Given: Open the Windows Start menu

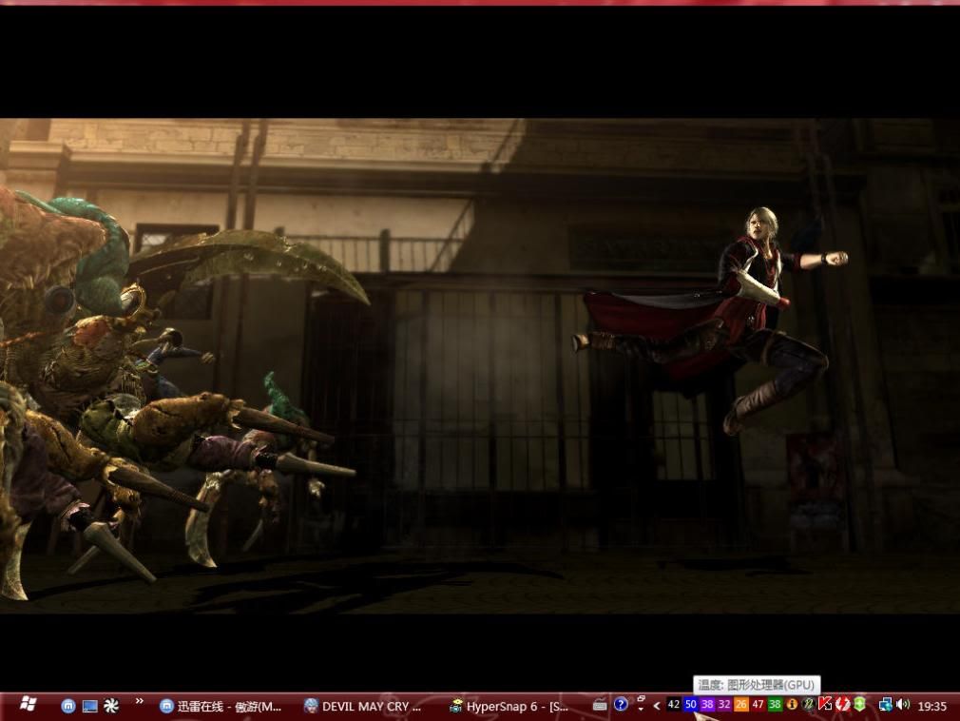Looking at the screenshot, I should (x=27, y=705).
